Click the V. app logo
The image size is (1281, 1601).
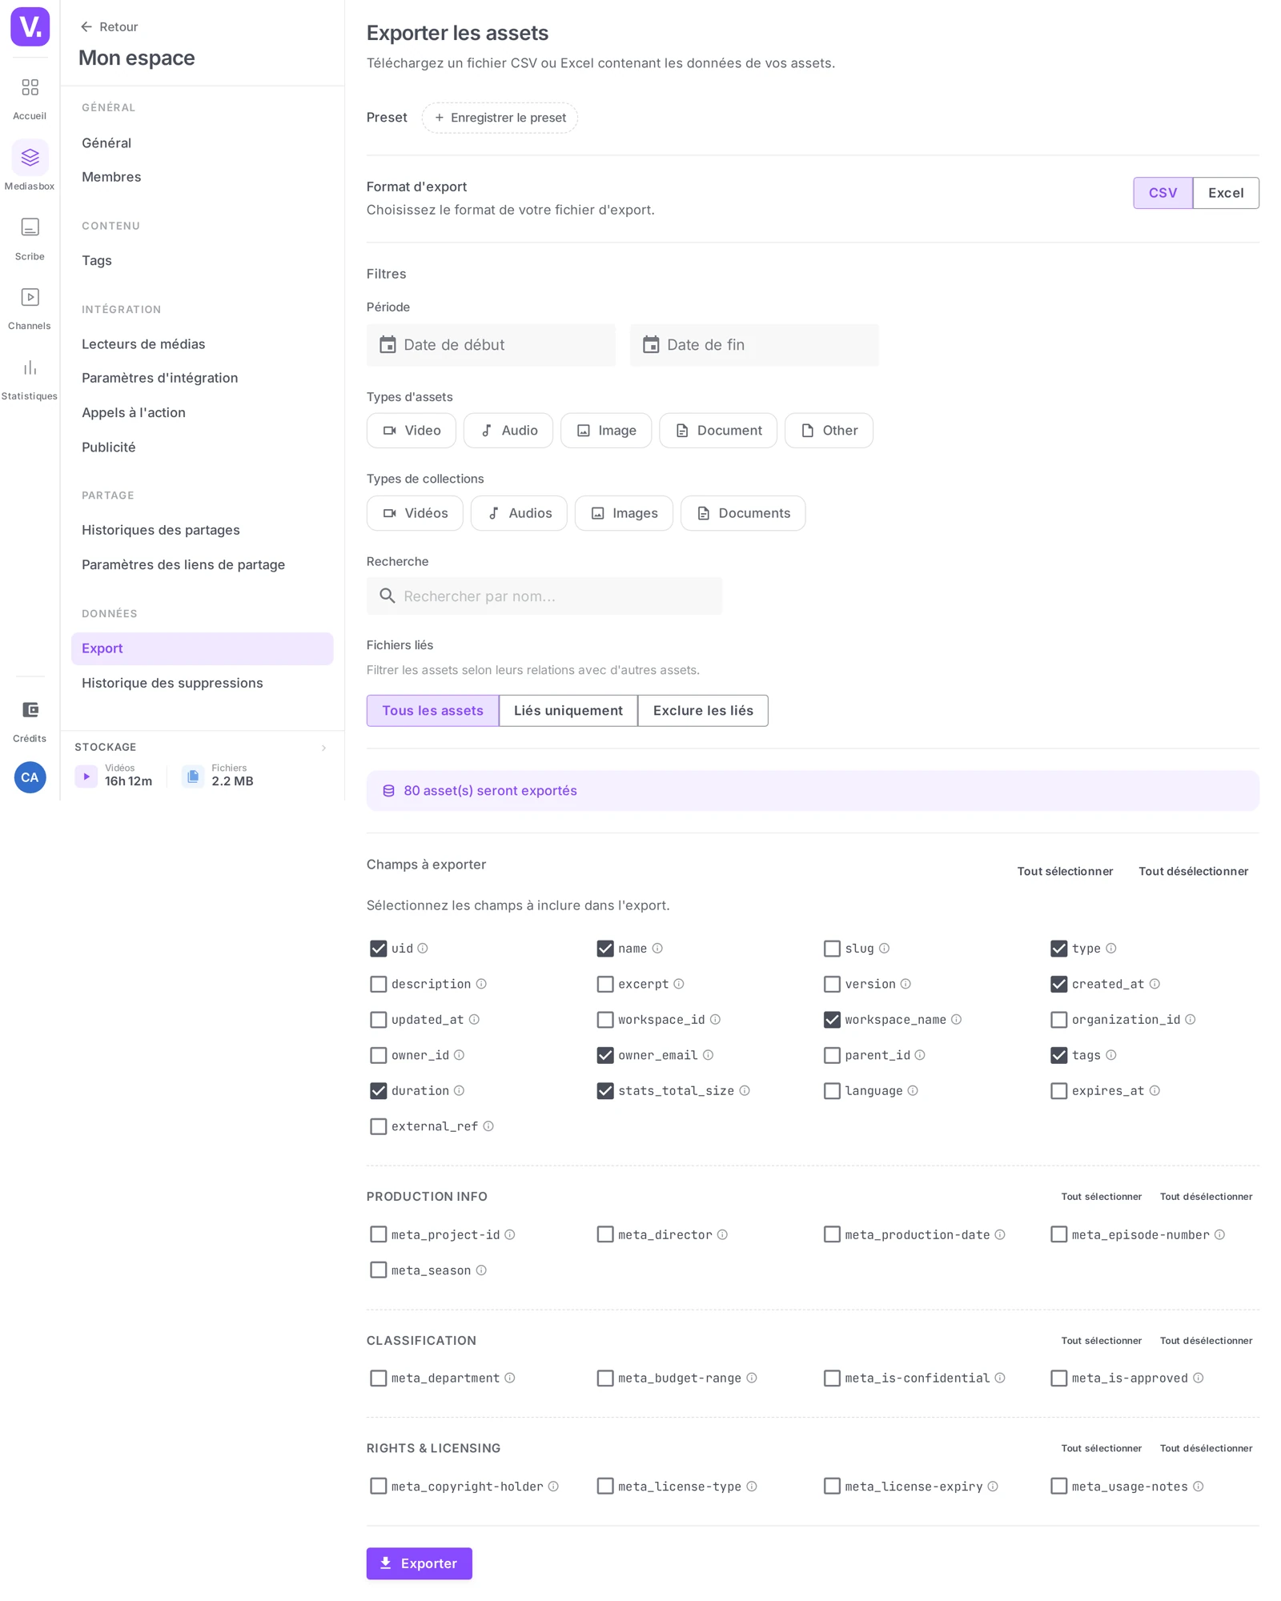coord(30,26)
